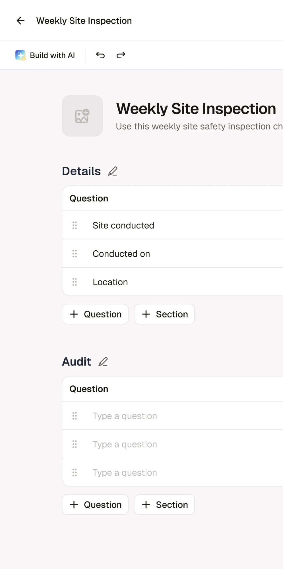Rename the Audit section with the pencil icon
Image resolution: width=283 pixels, height=569 pixels.
click(103, 362)
